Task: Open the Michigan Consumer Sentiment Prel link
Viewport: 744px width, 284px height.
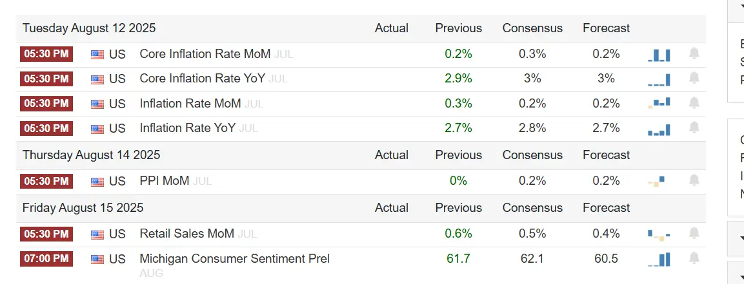Action: point(234,259)
